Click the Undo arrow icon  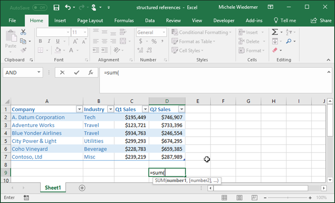tap(68, 7)
